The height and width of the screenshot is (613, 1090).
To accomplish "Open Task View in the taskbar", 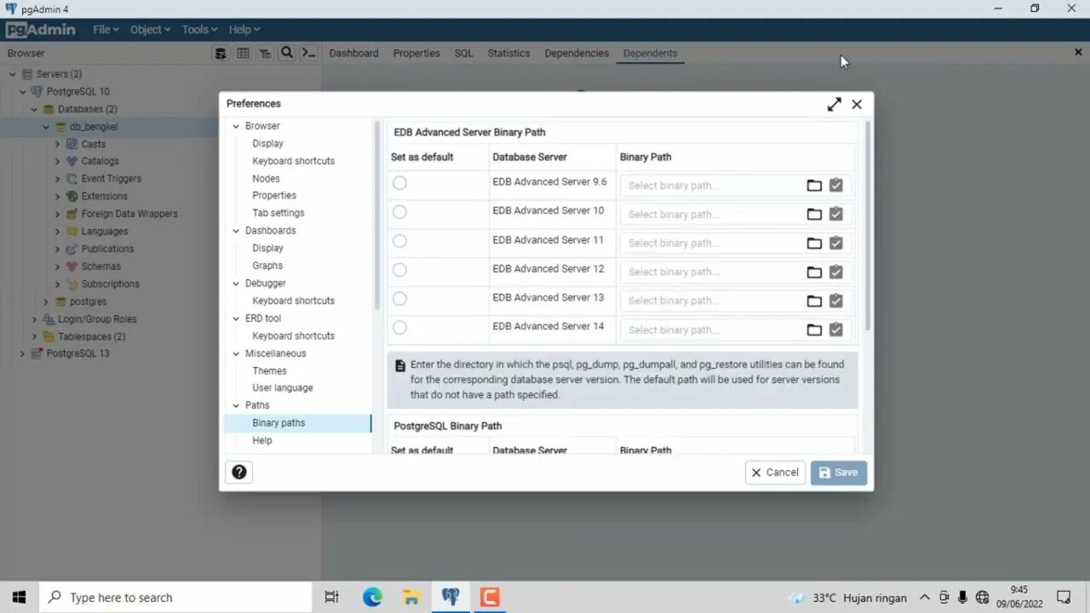I will click(x=332, y=597).
